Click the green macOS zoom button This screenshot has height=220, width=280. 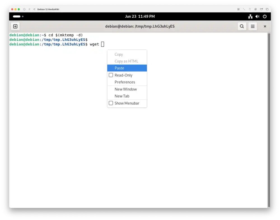point(19,9)
